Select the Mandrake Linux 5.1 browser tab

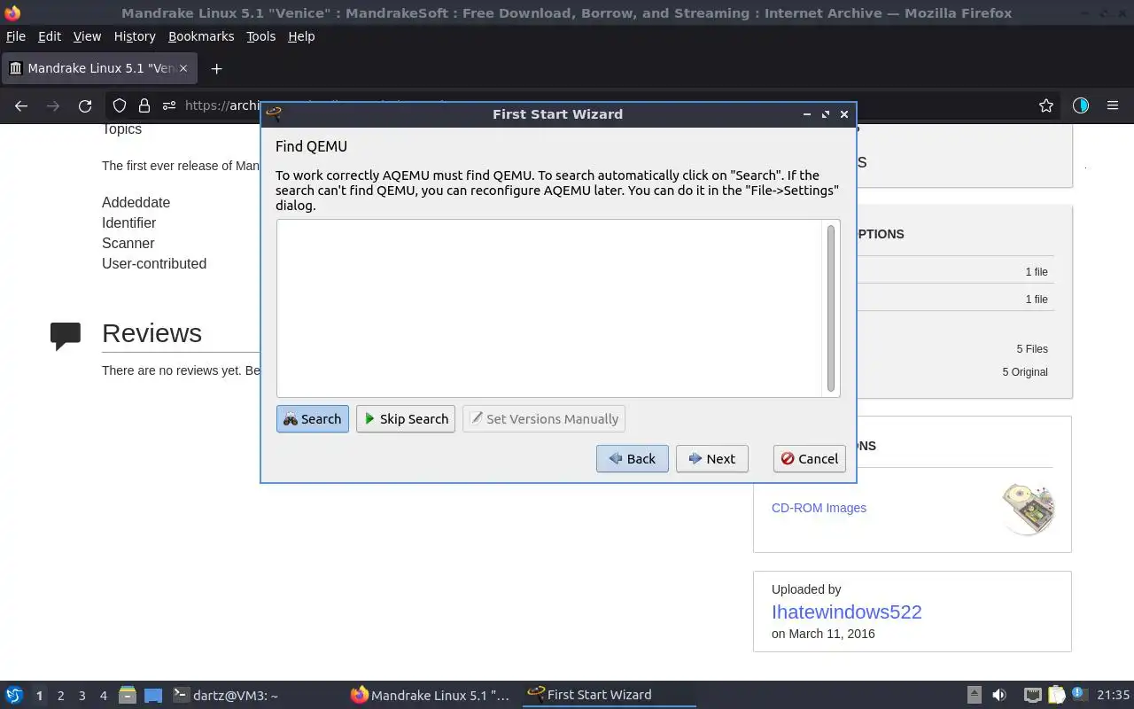tap(99, 68)
